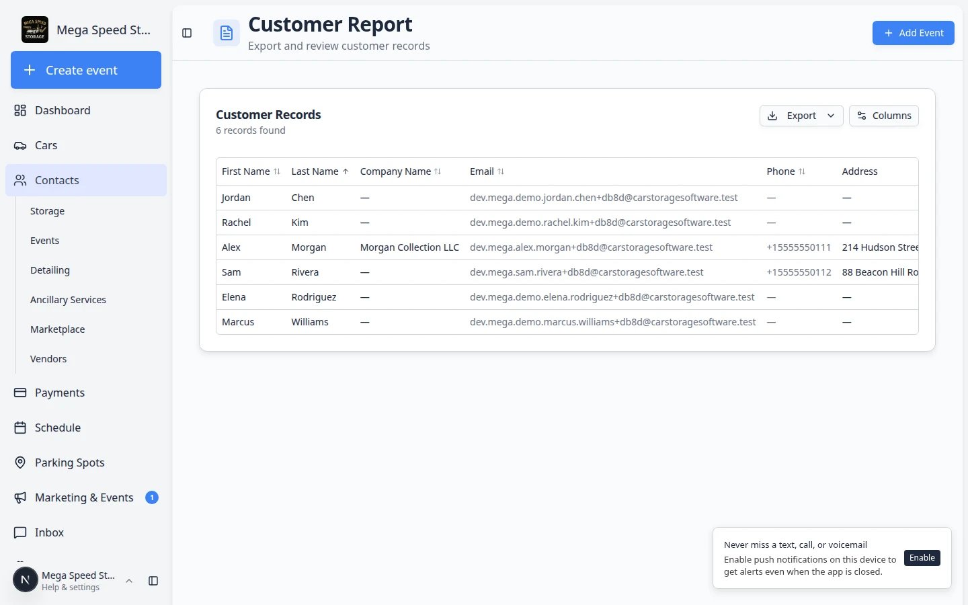Click the Rodriguez last name cell
968x605 pixels.
coord(314,297)
